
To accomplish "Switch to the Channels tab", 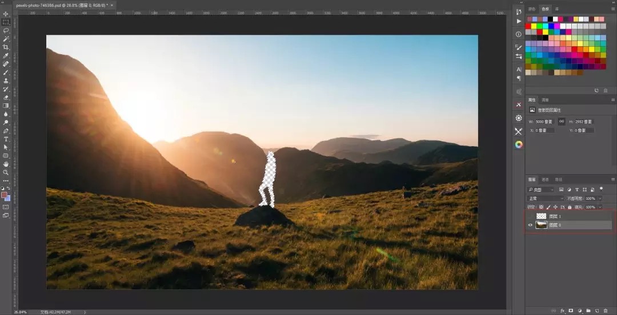I will pos(545,179).
